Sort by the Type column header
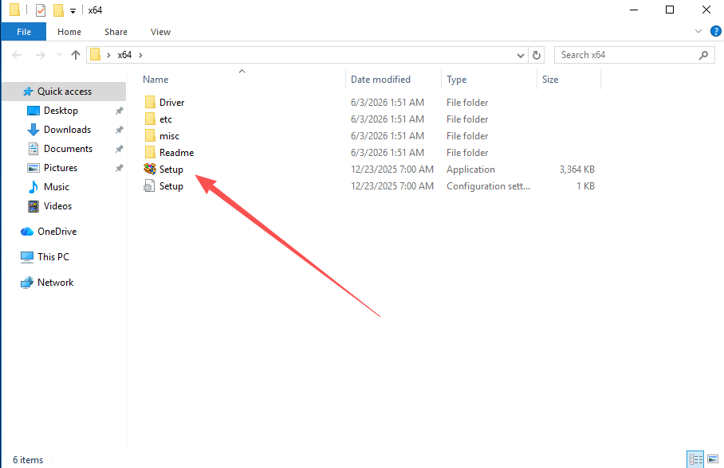This screenshot has height=468, width=724. [456, 80]
